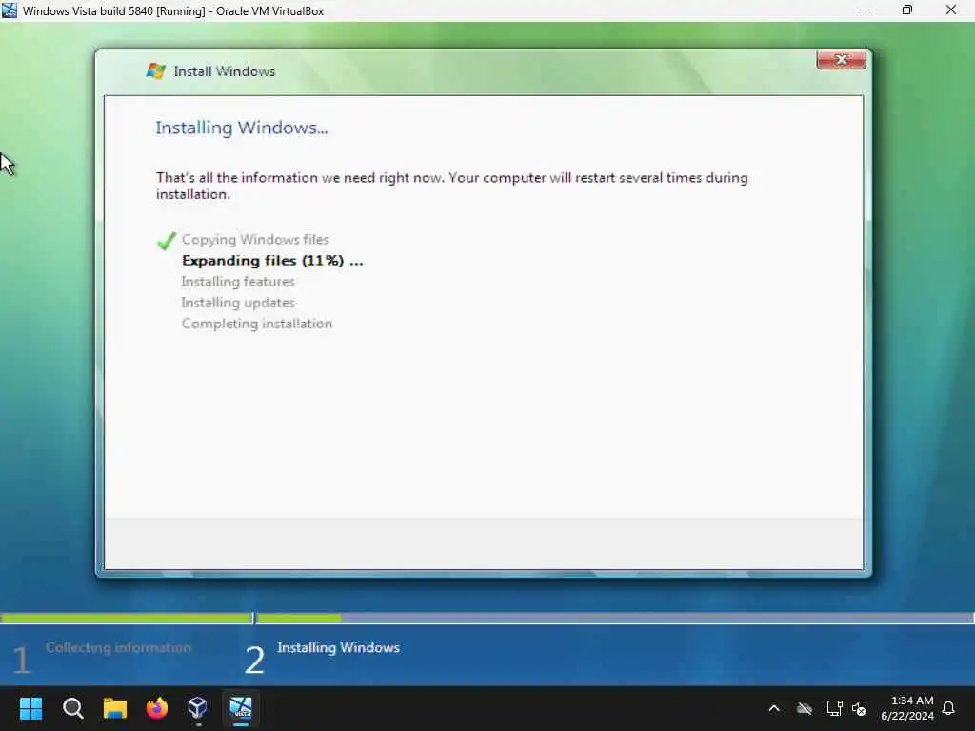Open File Explorer from the taskbar

pos(115,708)
